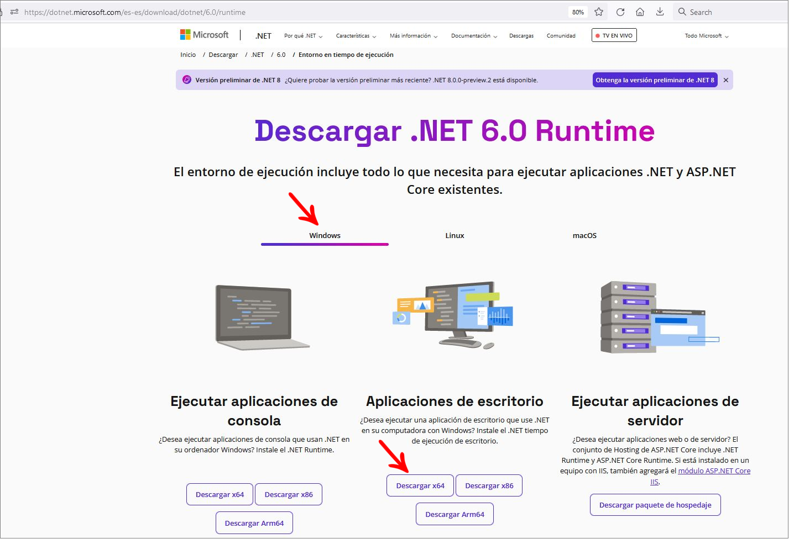The height and width of the screenshot is (544, 794).
Task: Download x64 console runtime
Action: point(220,494)
